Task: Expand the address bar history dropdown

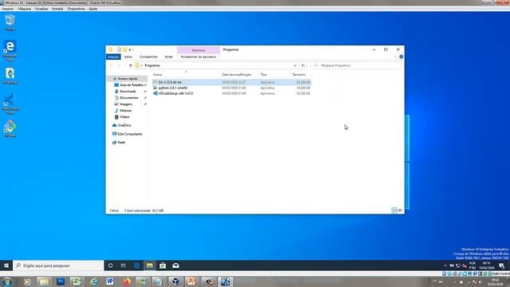Action: [295, 65]
